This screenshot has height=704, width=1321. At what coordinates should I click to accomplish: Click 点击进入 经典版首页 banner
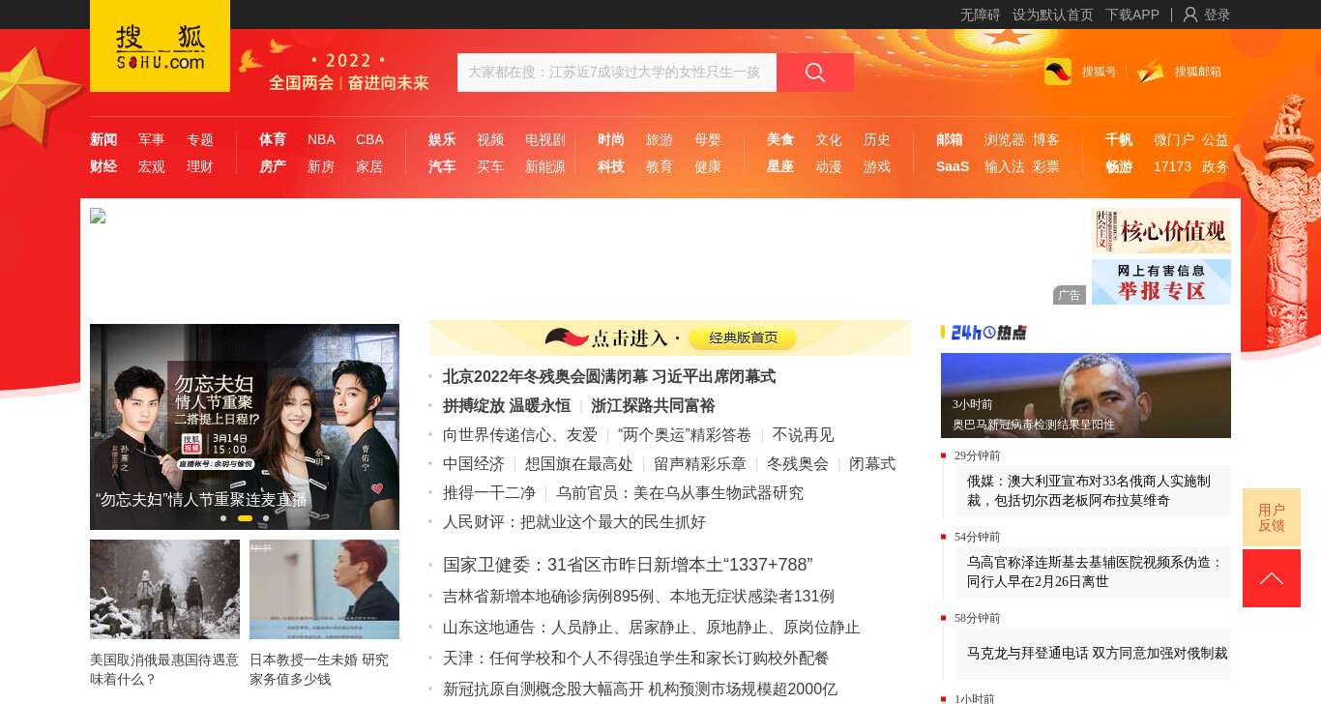pos(670,337)
